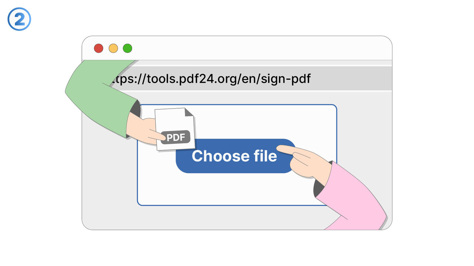Click the red close dot
This screenshot has width=474, height=266.
pos(99,48)
